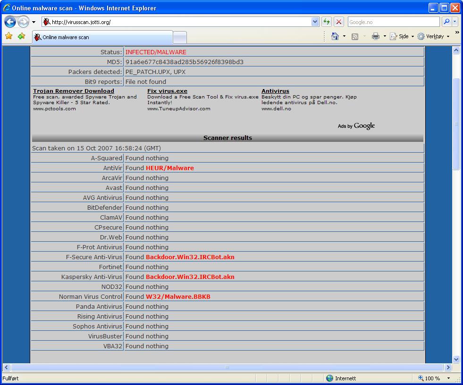Click the Print icon
Screen dimensions: 463x385
(376, 36)
